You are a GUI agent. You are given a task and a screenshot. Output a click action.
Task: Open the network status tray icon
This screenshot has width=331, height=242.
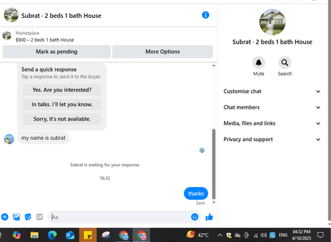[x=256, y=235]
